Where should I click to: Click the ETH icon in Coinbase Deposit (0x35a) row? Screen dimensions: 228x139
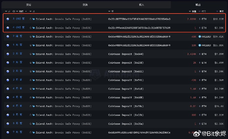tap(200, 123)
